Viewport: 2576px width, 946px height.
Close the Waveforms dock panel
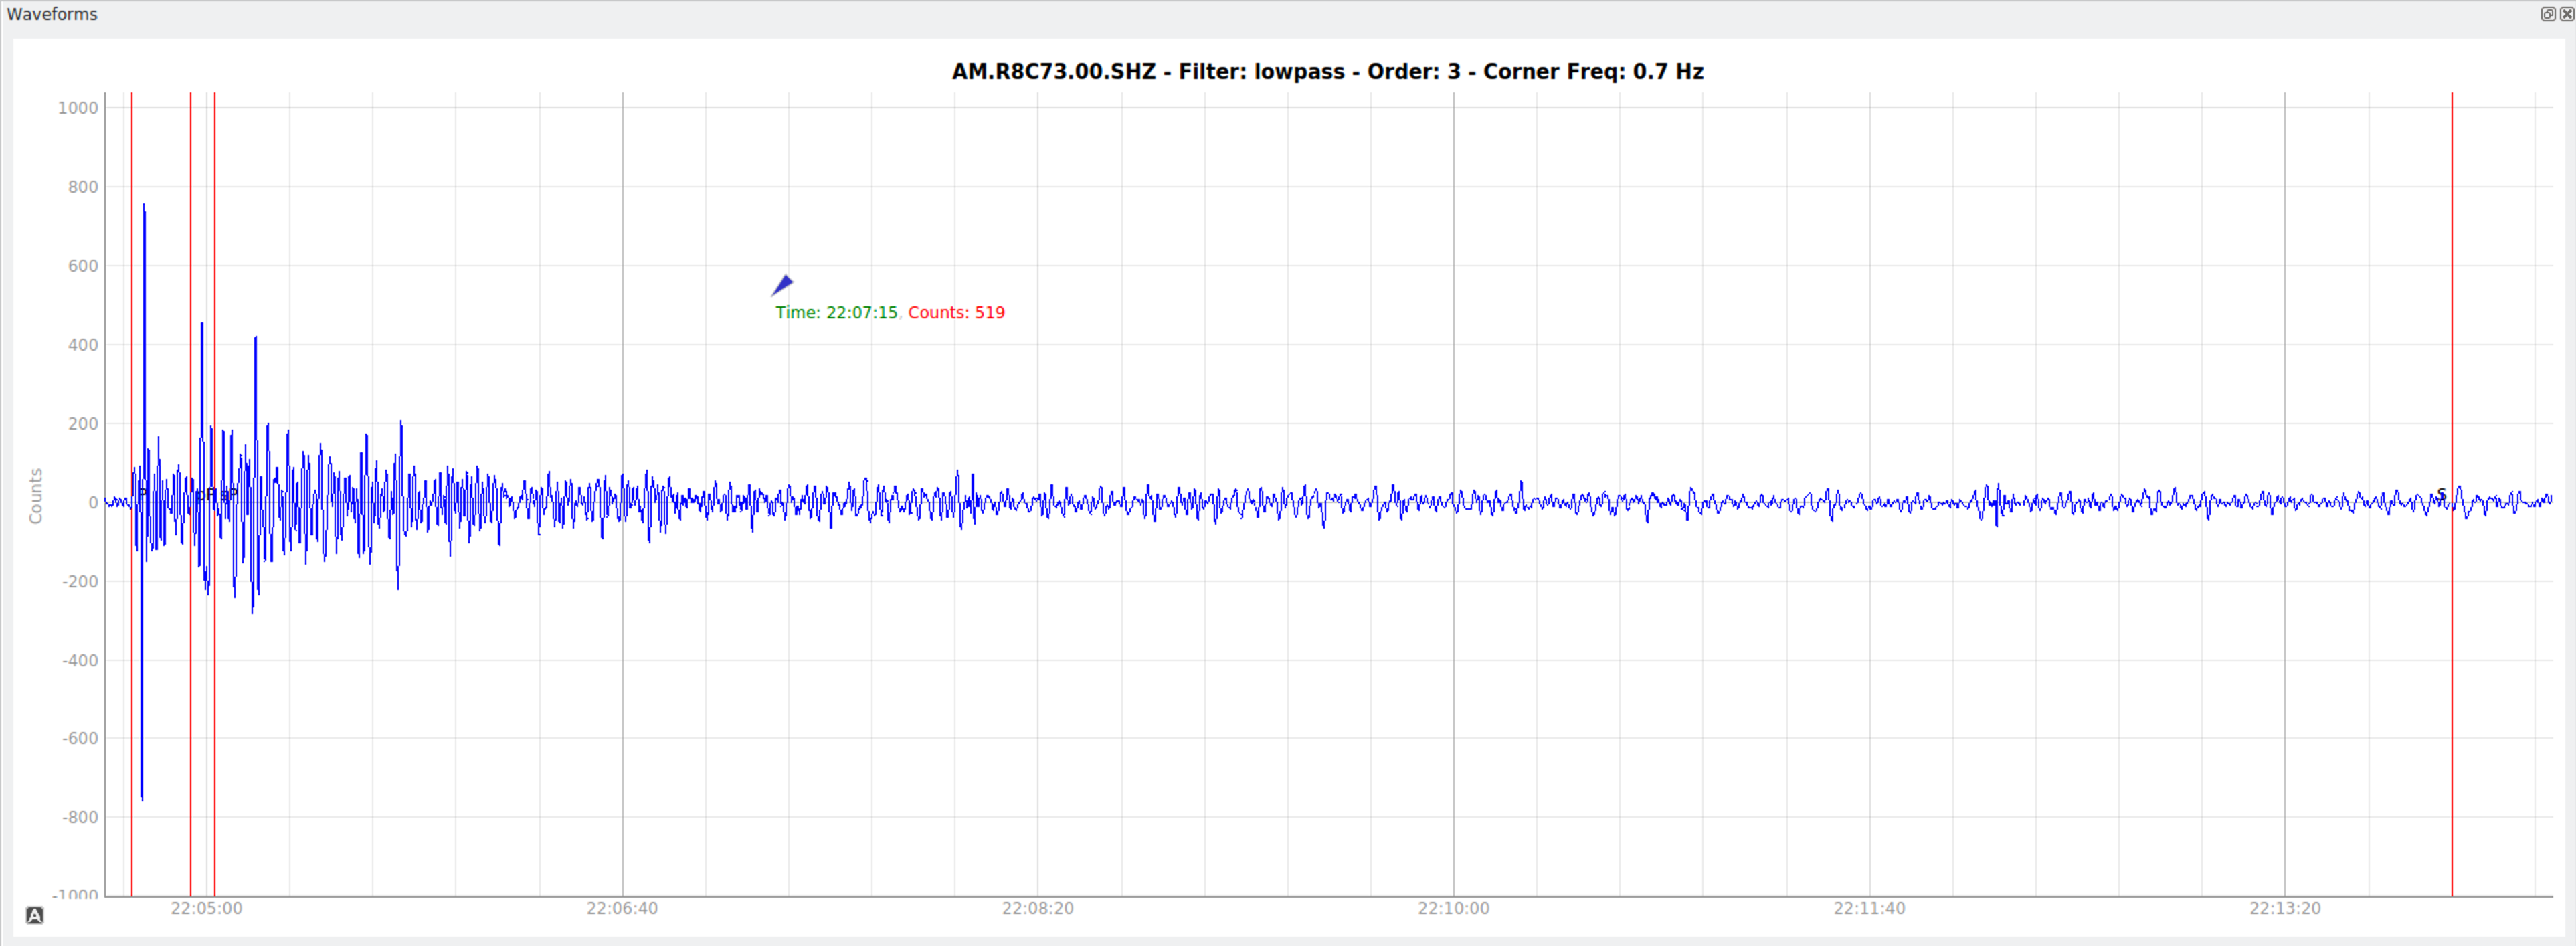tap(2566, 14)
